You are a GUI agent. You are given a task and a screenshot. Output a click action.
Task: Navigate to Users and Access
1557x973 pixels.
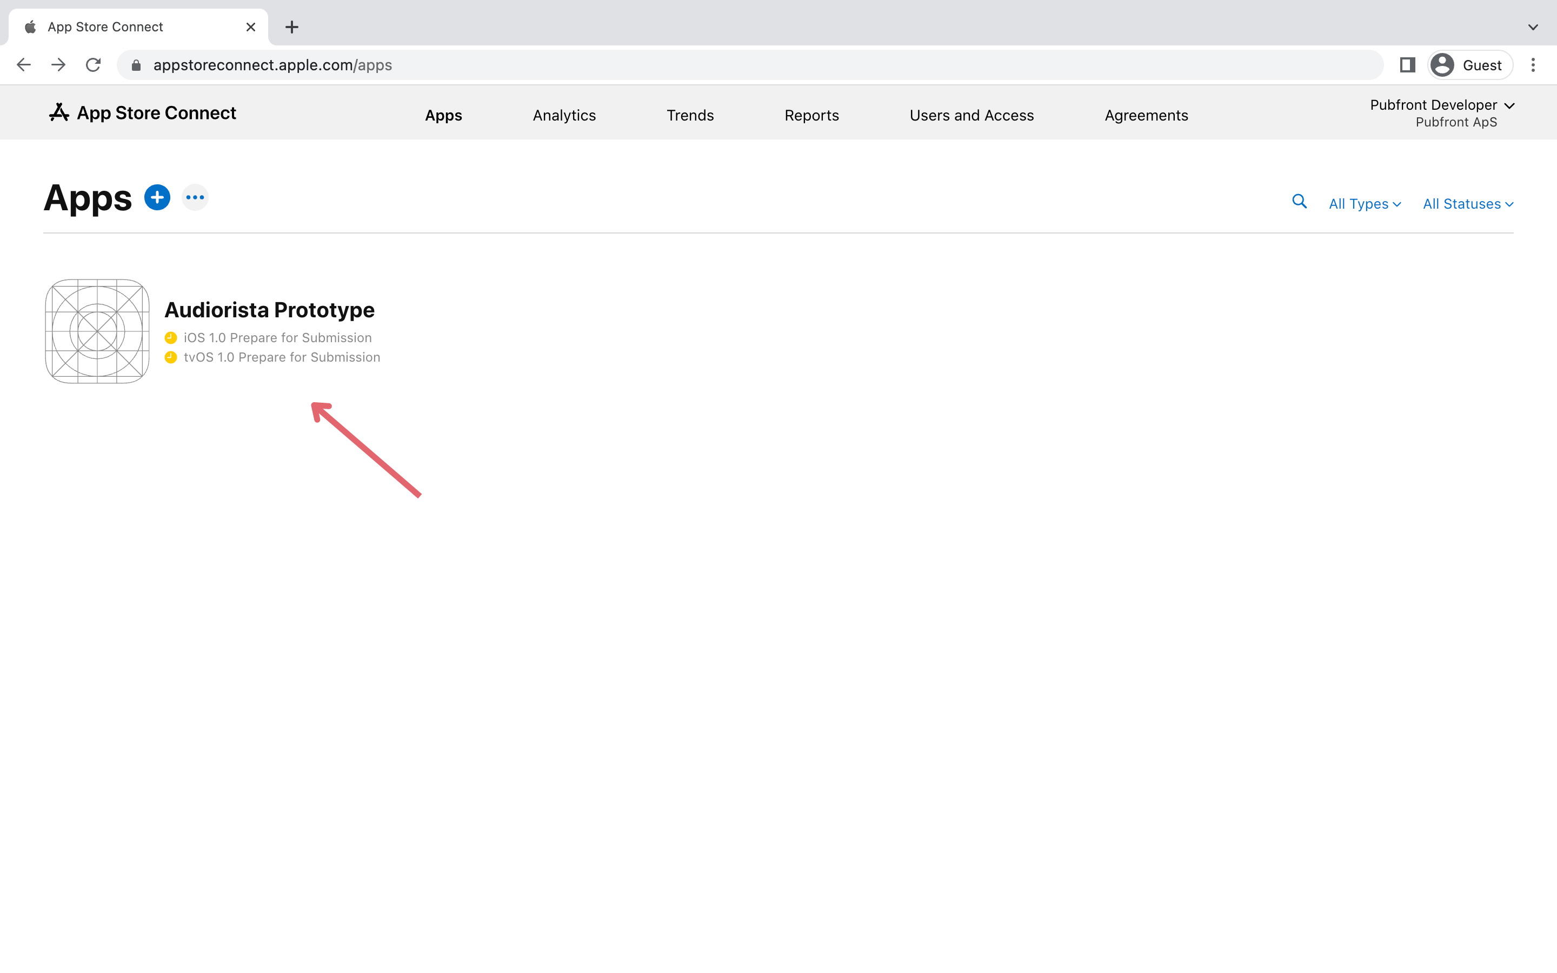[x=972, y=115]
